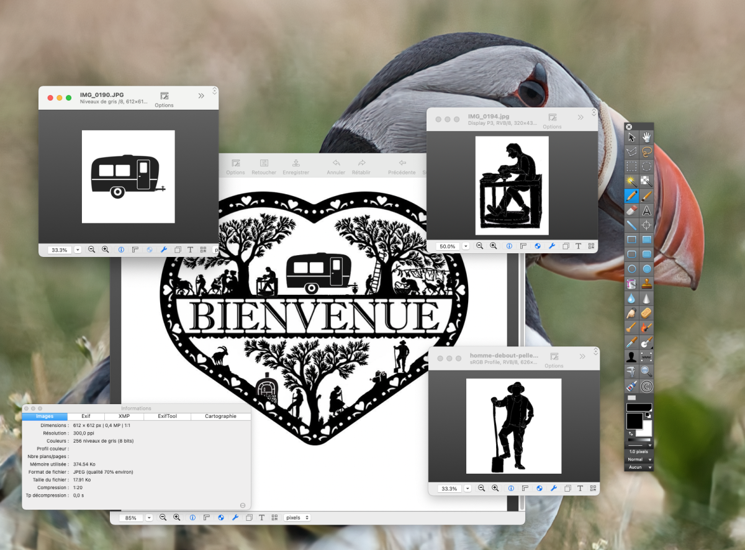745x550 pixels.
Task: Open the pixels unit dropdown
Action: click(x=297, y=518)
